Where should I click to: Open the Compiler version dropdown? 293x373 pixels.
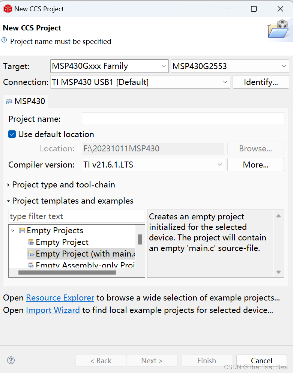(220, 165)
